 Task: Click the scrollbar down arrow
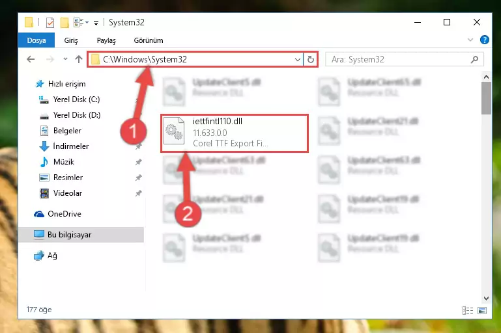pyautogui.click(x=486, y=299)
